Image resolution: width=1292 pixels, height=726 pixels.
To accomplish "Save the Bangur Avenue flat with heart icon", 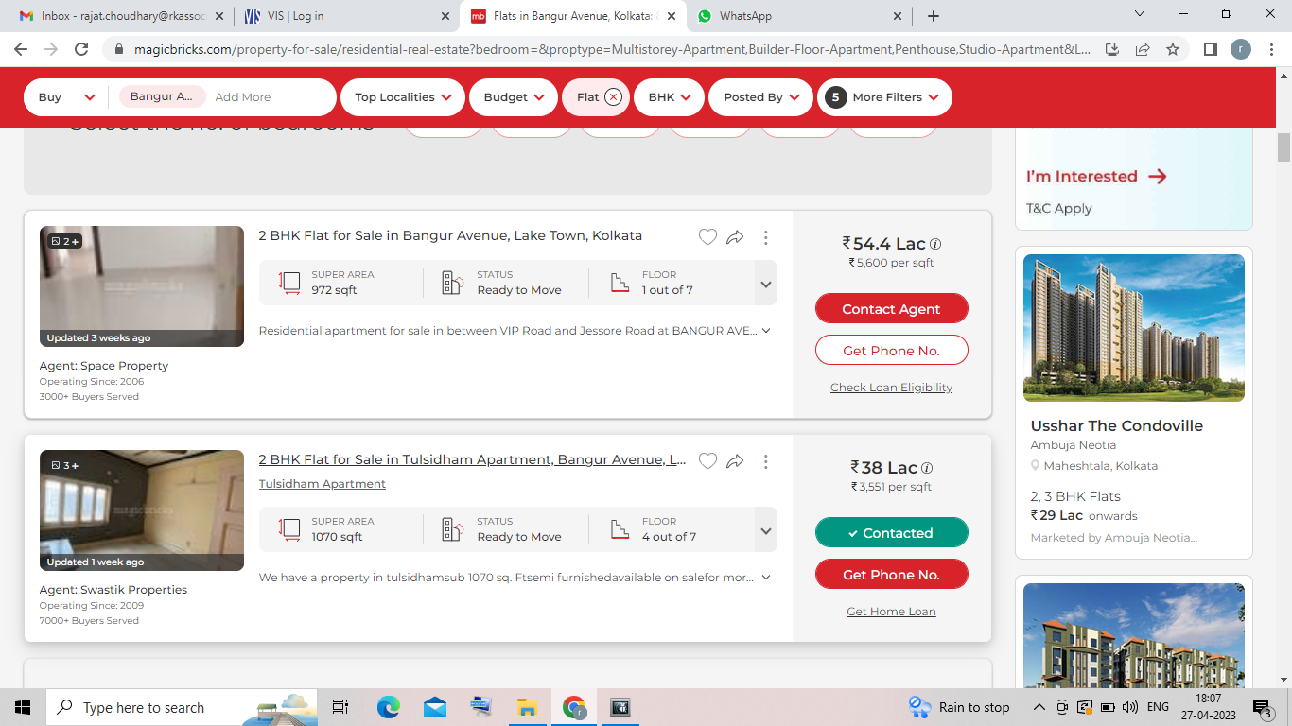I will point(707,237).
